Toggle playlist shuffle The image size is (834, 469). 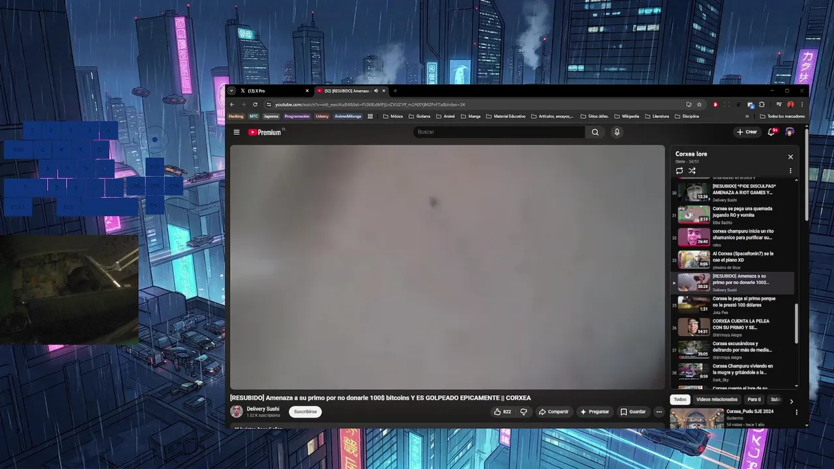point(692,171)
